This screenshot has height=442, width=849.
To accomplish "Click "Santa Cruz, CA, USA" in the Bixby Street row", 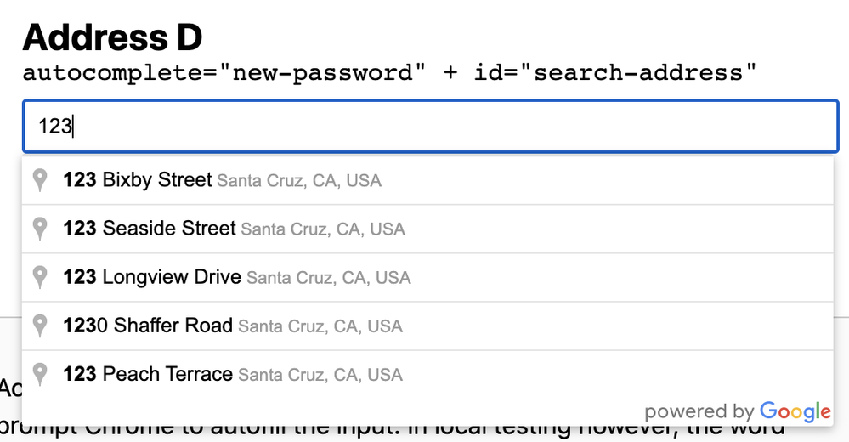I will click(x=299, y=181).
